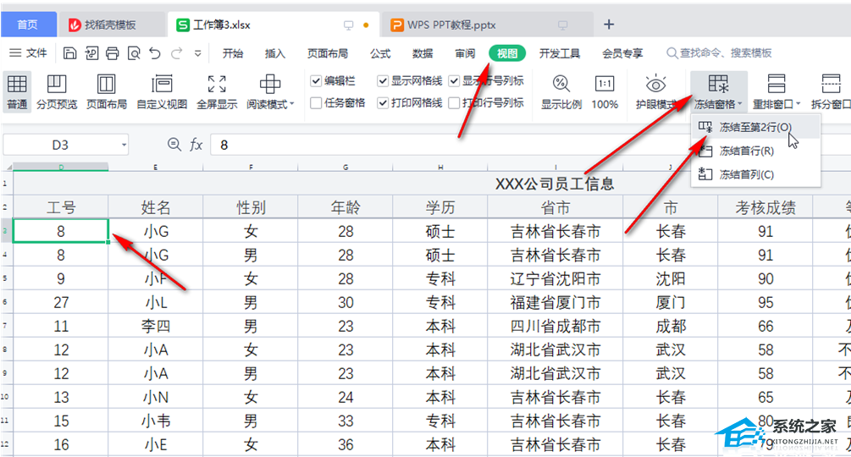Select Freeze First Row (冻结首行) menu item

tap(746, 151)
